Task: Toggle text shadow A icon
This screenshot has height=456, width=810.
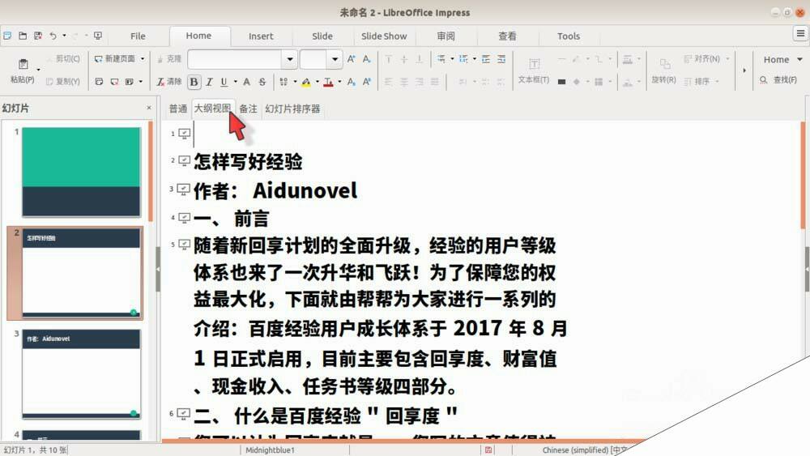Action: [247, 82]
